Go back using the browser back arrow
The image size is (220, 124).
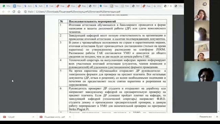(x=3, y=12)
